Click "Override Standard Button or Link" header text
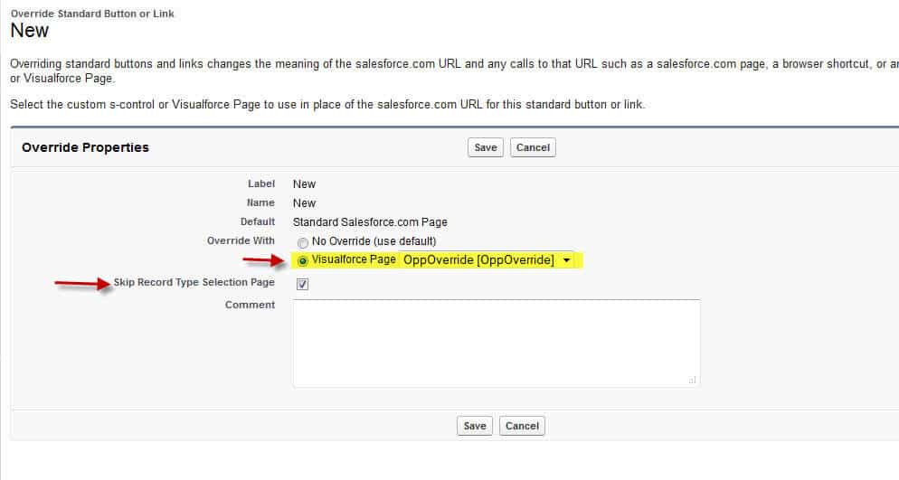899x480 pixels. pos(92,14)
